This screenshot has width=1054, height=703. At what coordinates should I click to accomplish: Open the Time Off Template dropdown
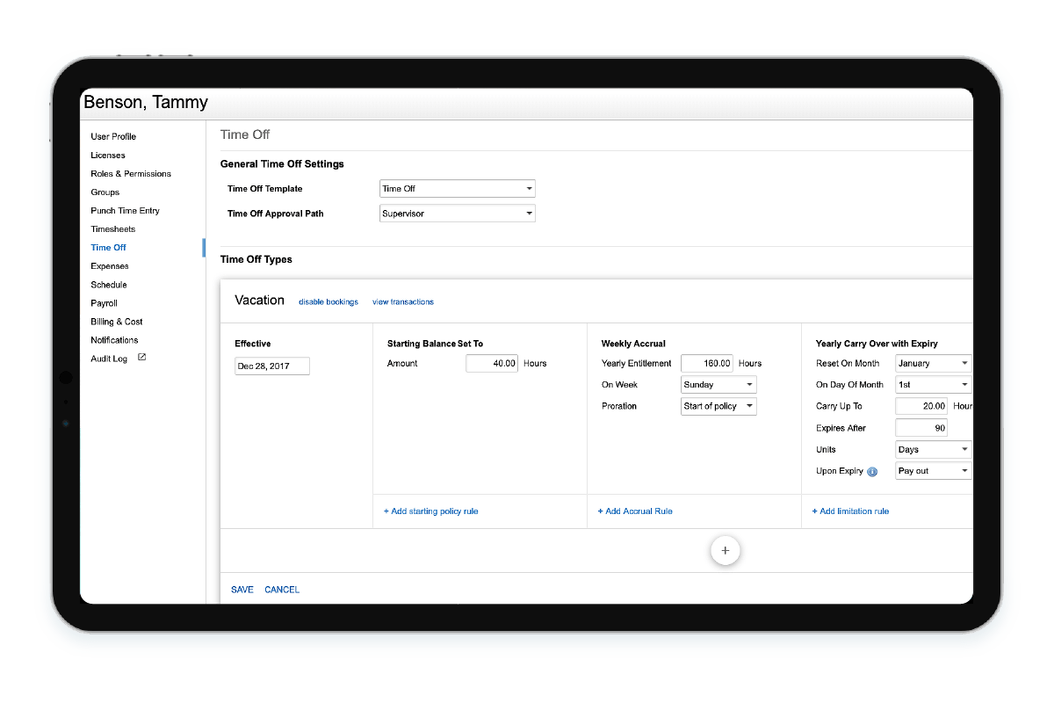tap(457, 189)
